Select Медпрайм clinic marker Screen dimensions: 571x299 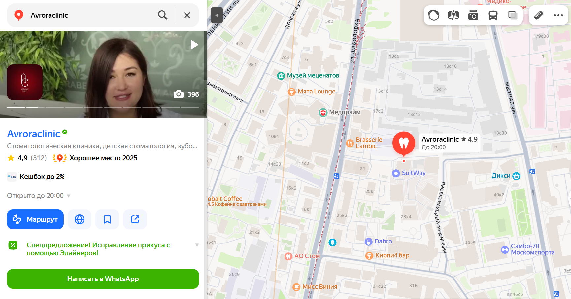(x=340, y=112)
